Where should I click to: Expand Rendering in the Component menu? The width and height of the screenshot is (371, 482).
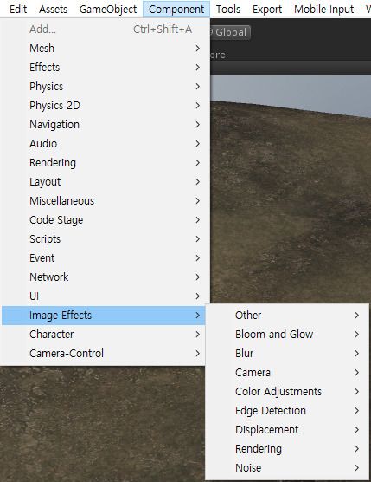click(x=103, y=163)
